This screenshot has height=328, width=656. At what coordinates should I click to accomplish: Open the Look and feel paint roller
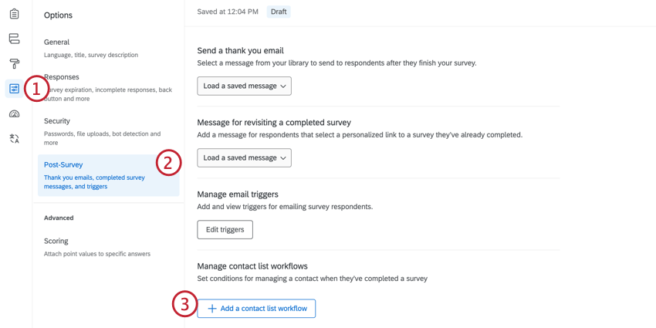click(x=14, y=63)
